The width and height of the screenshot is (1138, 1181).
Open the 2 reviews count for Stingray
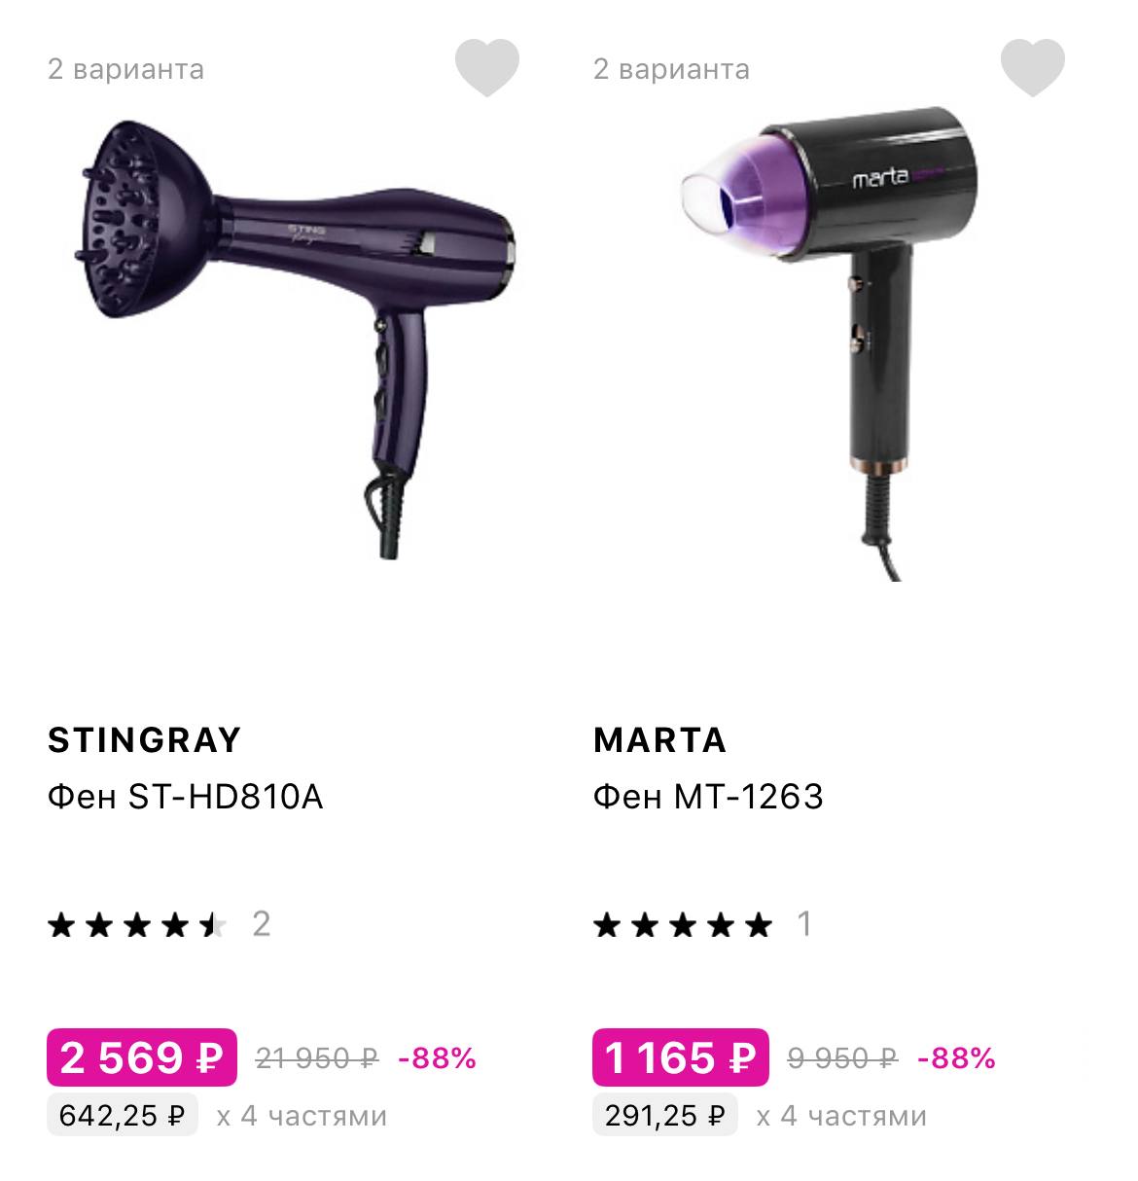[x=261, y=923]
